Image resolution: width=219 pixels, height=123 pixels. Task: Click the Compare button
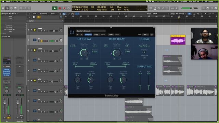point(88,35)
